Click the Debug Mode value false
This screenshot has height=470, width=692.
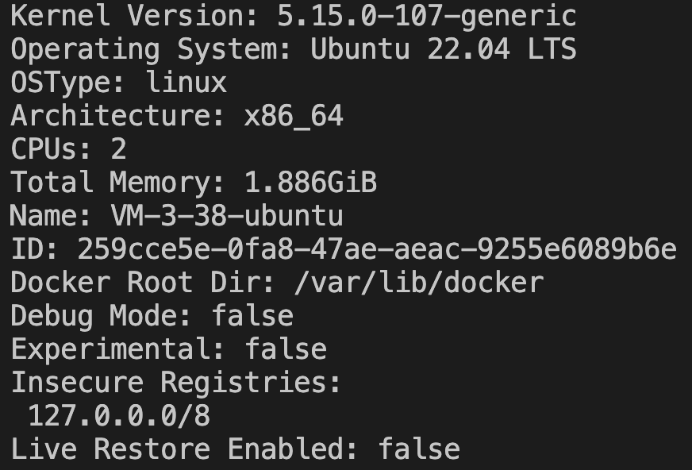(x=252, y=316)
